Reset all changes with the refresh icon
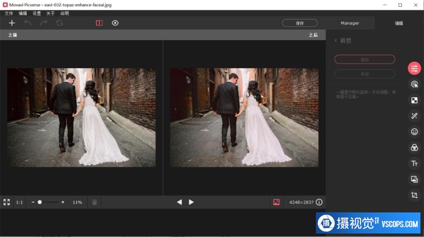Viewport: 424px width, 237px height. (x=59, y=23)
